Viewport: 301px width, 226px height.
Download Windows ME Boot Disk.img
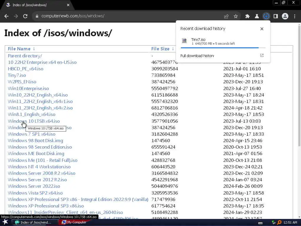36,154
